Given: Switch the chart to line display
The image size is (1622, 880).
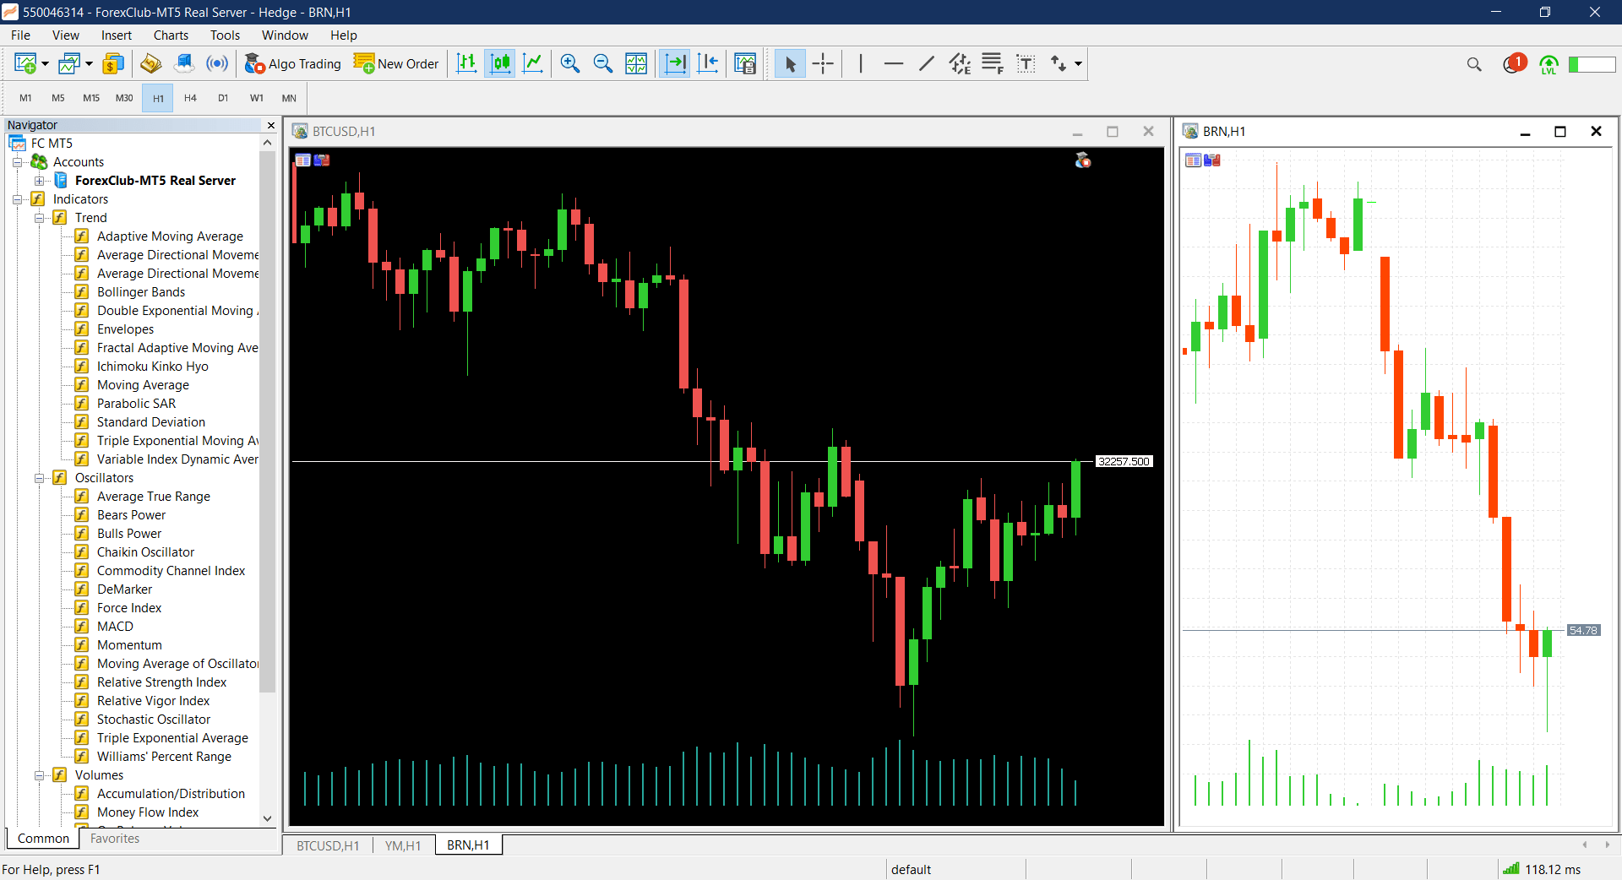Looking at the screenshot, I should point(533,63).
